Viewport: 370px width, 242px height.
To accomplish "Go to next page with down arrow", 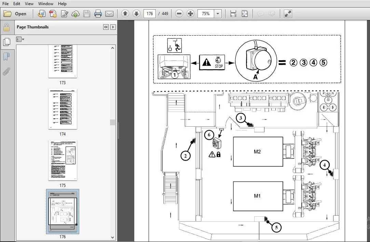I will coord(136,14).
